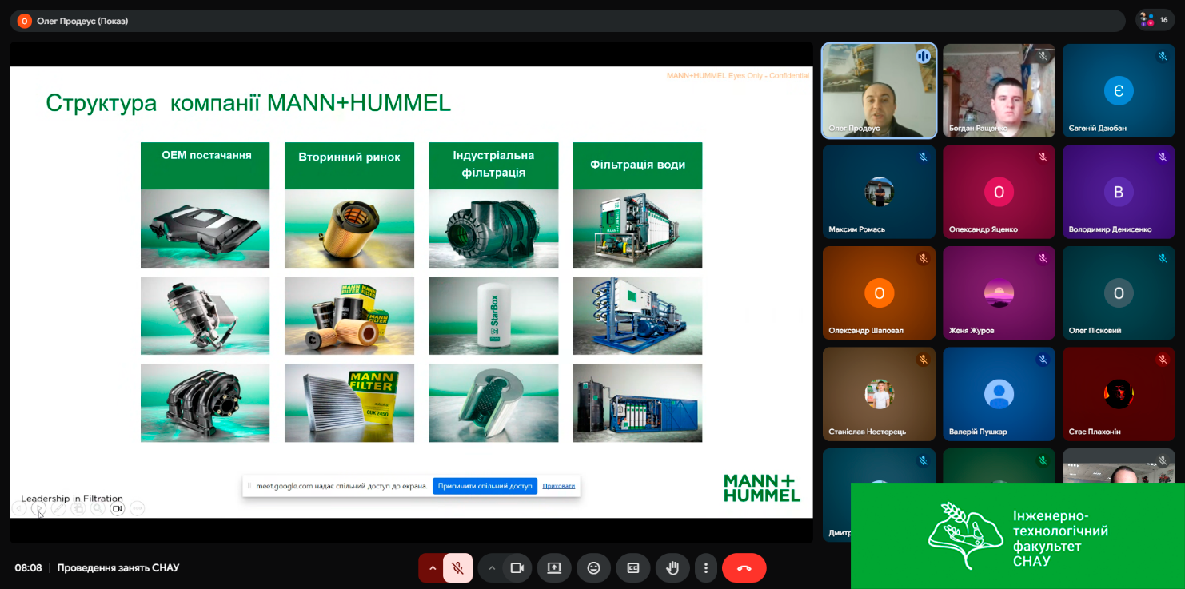This screenshot has width=1185, height=589.
Task: Click the pen tool in the slide controls
Action: (58, 508)
